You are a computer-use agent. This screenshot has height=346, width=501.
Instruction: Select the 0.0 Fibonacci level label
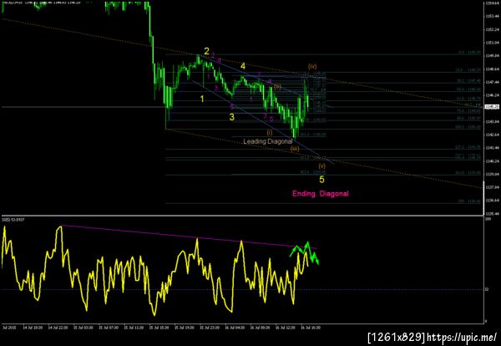(x=469, y=52)
